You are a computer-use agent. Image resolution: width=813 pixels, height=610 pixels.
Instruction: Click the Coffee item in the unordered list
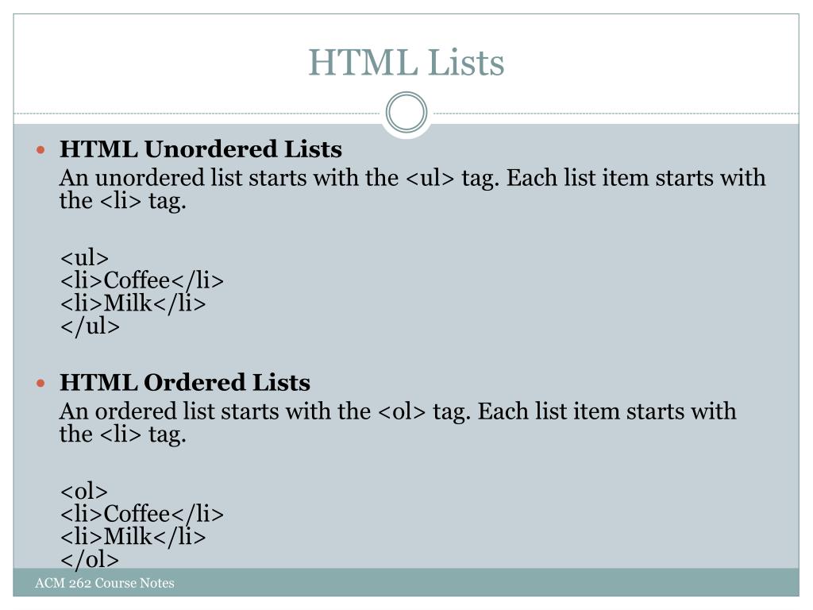pyautogui.click(x=142, y=280)
